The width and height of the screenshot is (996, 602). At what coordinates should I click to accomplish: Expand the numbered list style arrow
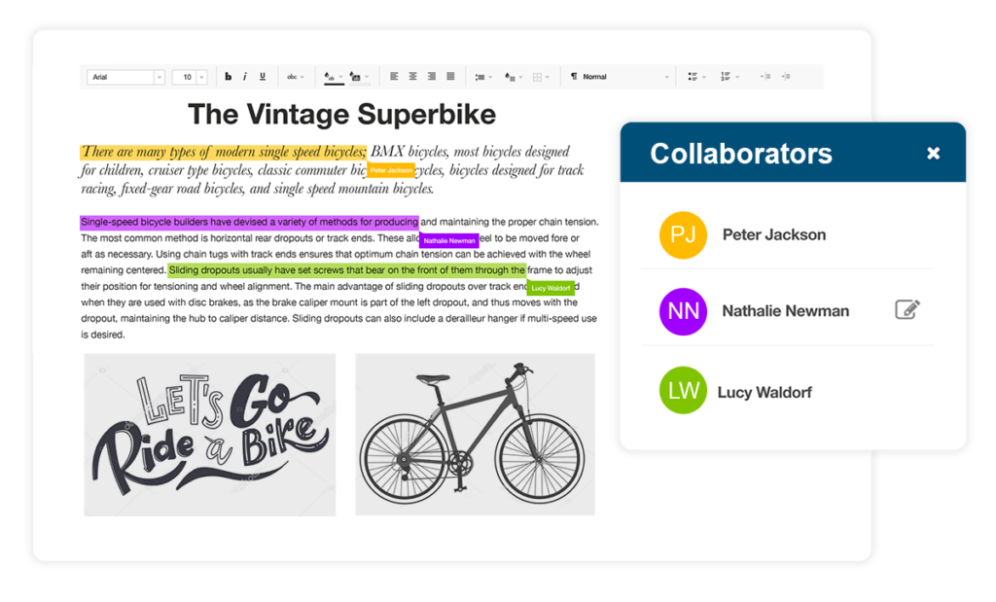click(x=737, y=78)
